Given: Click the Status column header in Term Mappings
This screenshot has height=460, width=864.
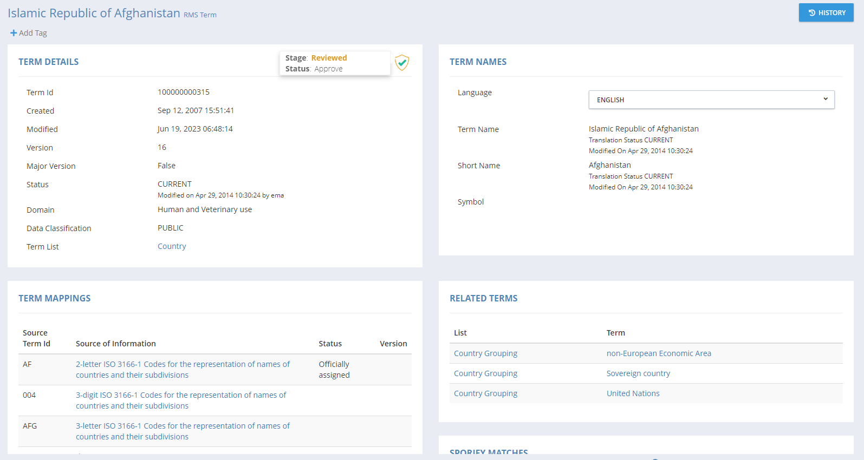Looking at the screenshot, I should [x=330, y=344].
